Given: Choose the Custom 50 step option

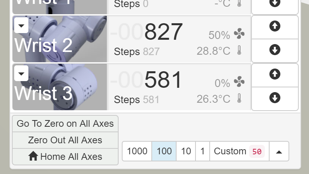Looking at the screenshot, I should point(239,151).
